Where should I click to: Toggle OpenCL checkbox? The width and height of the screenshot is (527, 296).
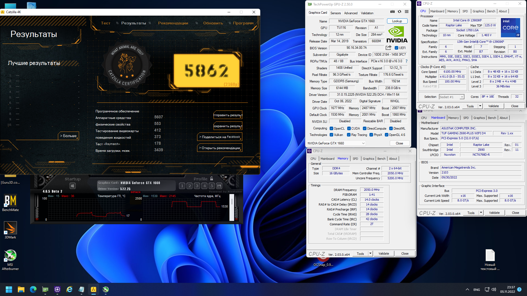pyautogui.click(x=332, y=129)
